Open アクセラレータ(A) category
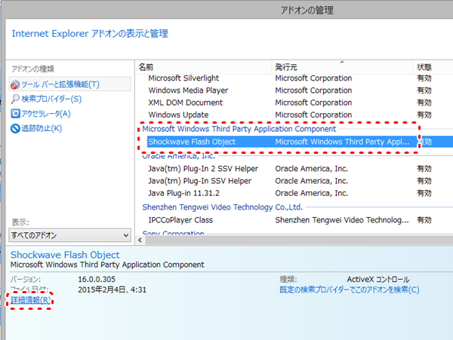Screen dimensions: 453x340 [46, 114]
